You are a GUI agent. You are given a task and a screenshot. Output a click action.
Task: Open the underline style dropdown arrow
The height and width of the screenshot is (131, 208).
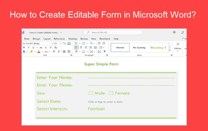click(x=37, y=48)
